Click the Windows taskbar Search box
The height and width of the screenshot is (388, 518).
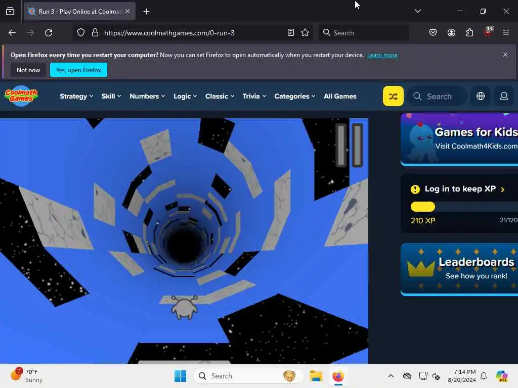[248, 376]
